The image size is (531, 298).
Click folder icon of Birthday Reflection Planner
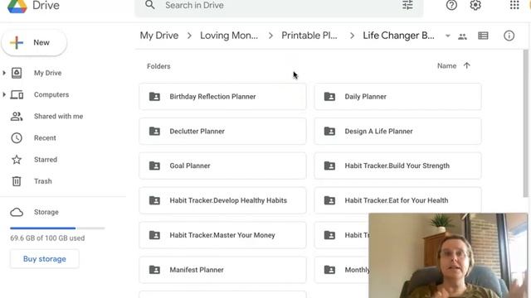[x=154, y=96]
